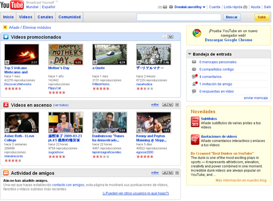Image resolution: width=273 pixels, height=201 pixels.
Task: Open Lista rápida in header
Action: tap(235, 7)
